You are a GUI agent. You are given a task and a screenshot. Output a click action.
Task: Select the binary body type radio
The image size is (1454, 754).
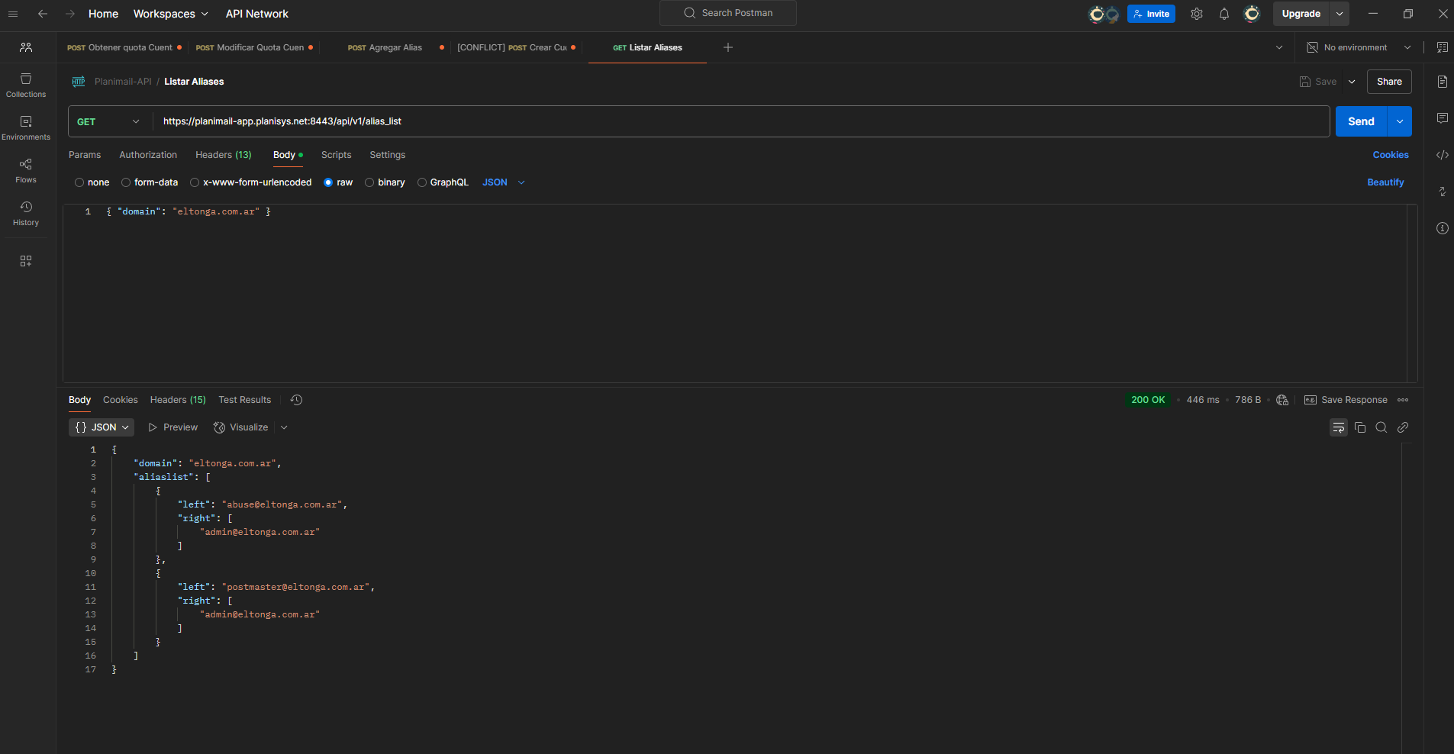pyautogui.click(x=369, y=182)
